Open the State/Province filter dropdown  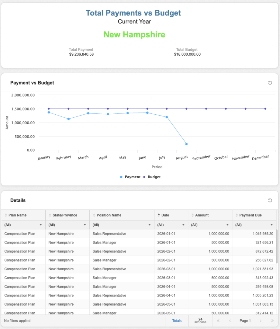(85, 225)
